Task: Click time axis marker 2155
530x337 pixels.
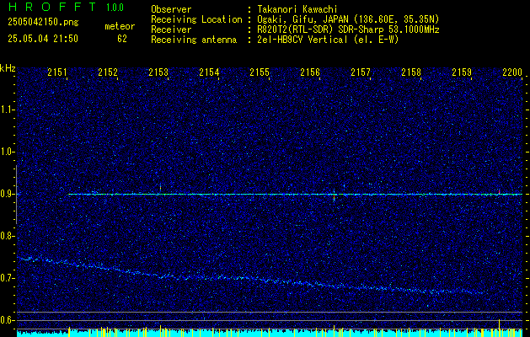Action: pyautogui.click(x=260, y=72)
